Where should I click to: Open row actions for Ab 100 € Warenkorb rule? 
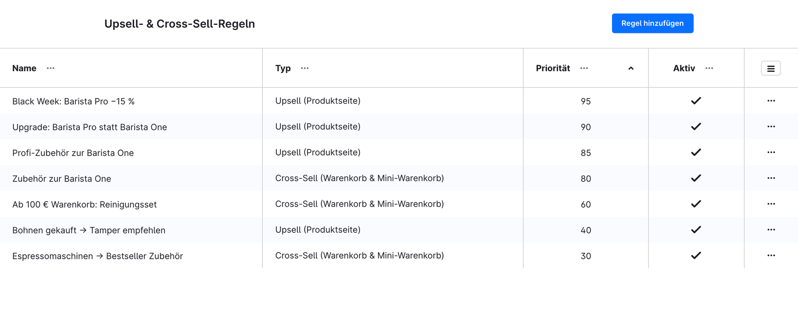[771, 204]
